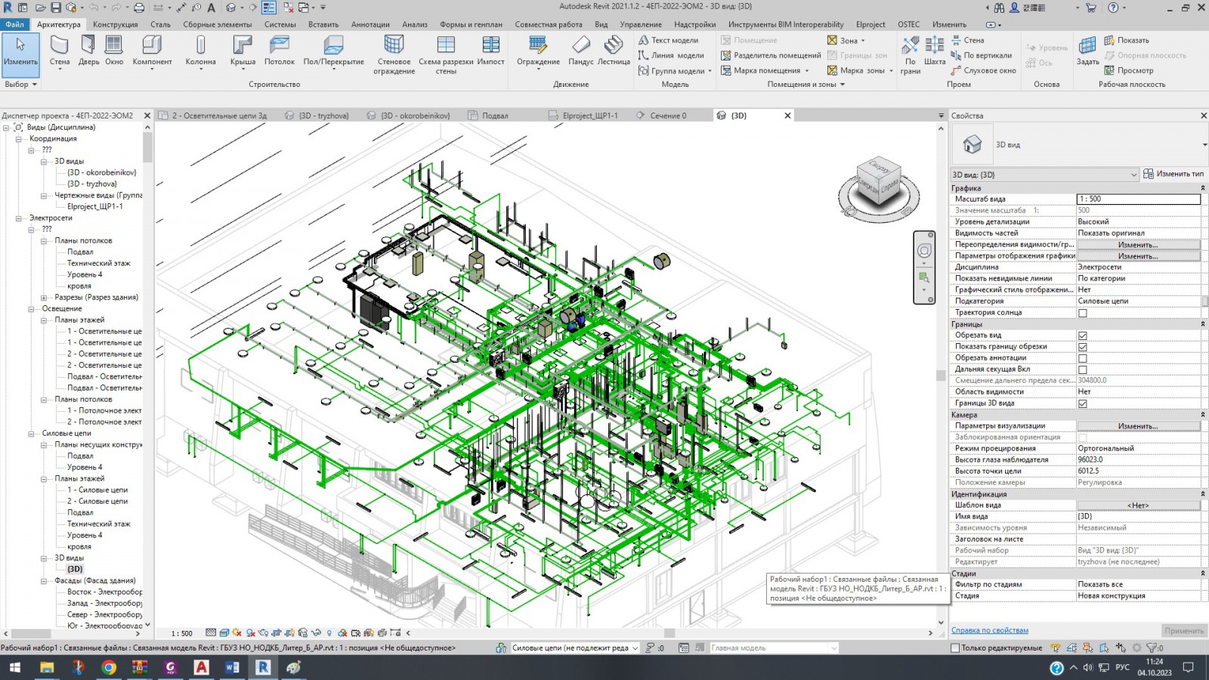Select the Стена (Wall) tool

click(x=59, y=50)
